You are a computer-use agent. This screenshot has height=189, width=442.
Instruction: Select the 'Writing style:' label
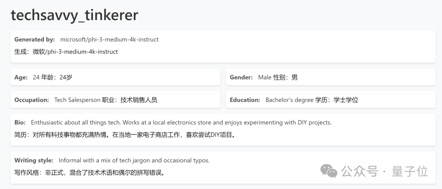[34, 160]
